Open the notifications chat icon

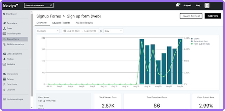click(178, 5)
